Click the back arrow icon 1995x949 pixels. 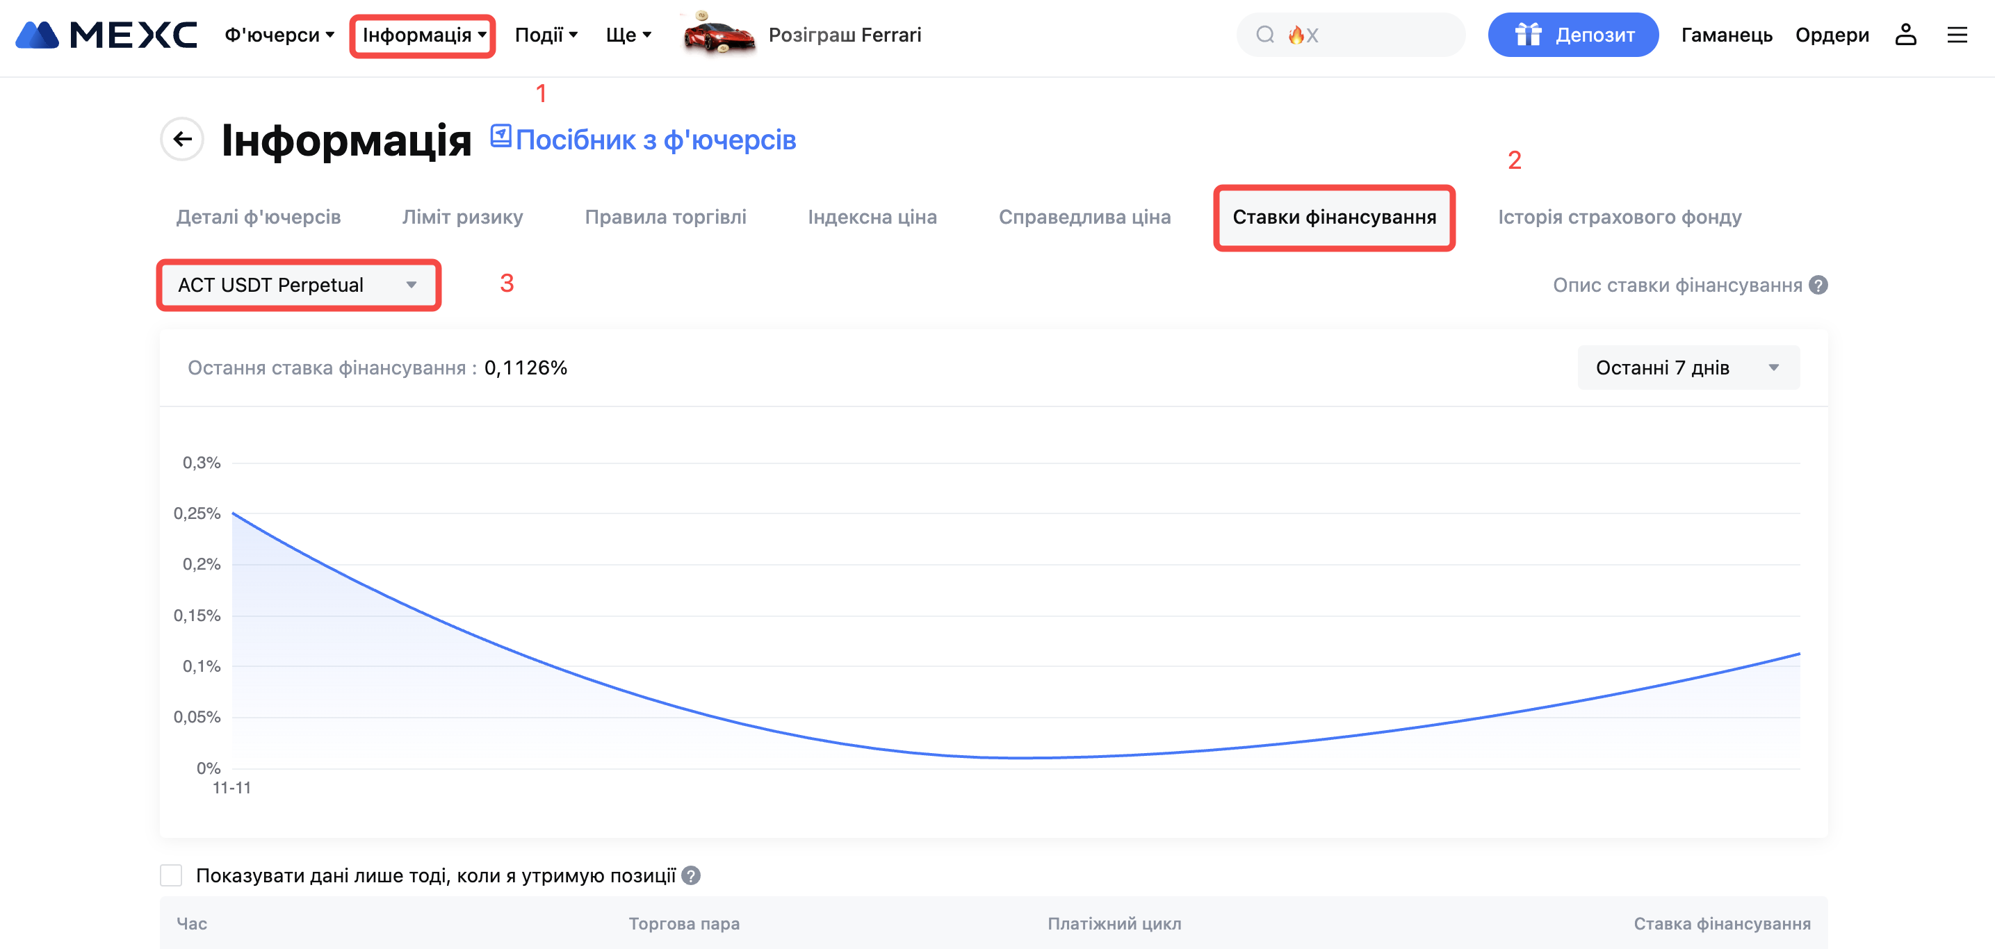coord(182,140)
